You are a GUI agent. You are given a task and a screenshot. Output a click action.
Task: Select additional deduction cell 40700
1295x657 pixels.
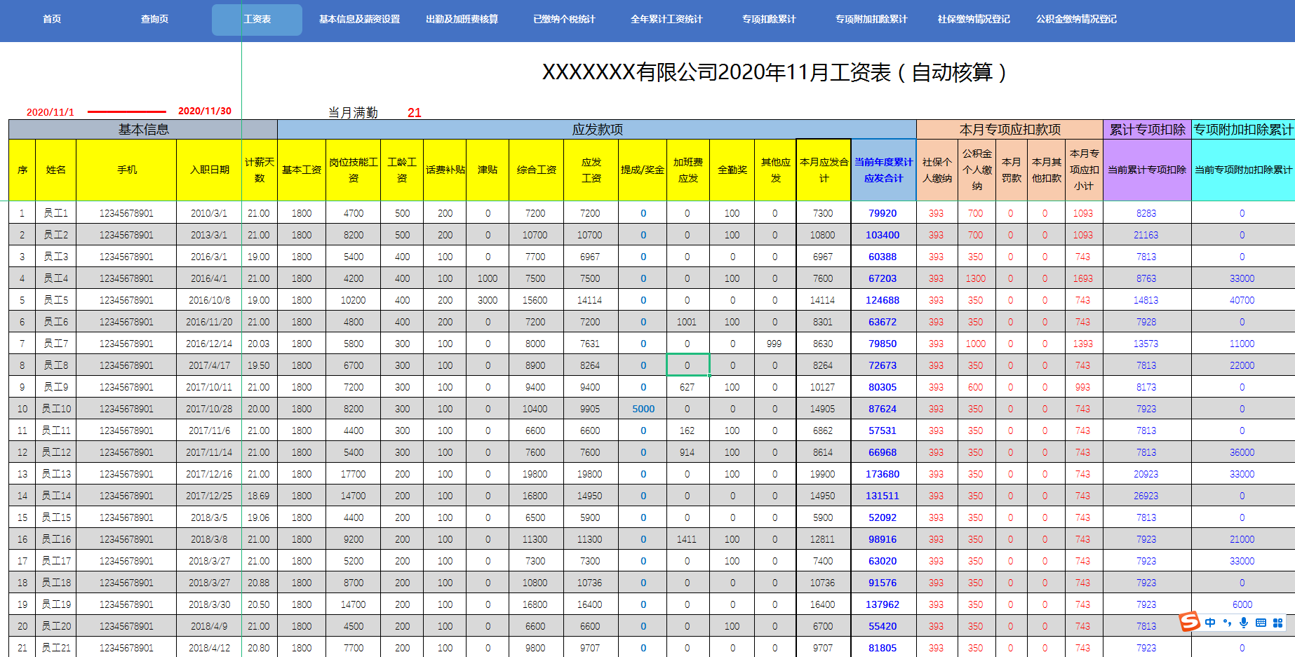1242,300
